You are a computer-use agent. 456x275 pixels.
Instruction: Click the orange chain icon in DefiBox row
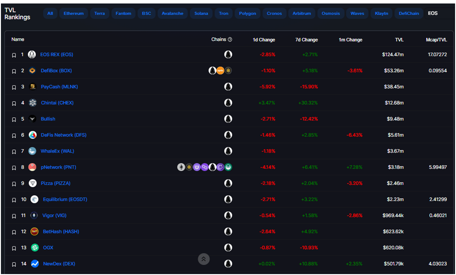tap(220, 71)
